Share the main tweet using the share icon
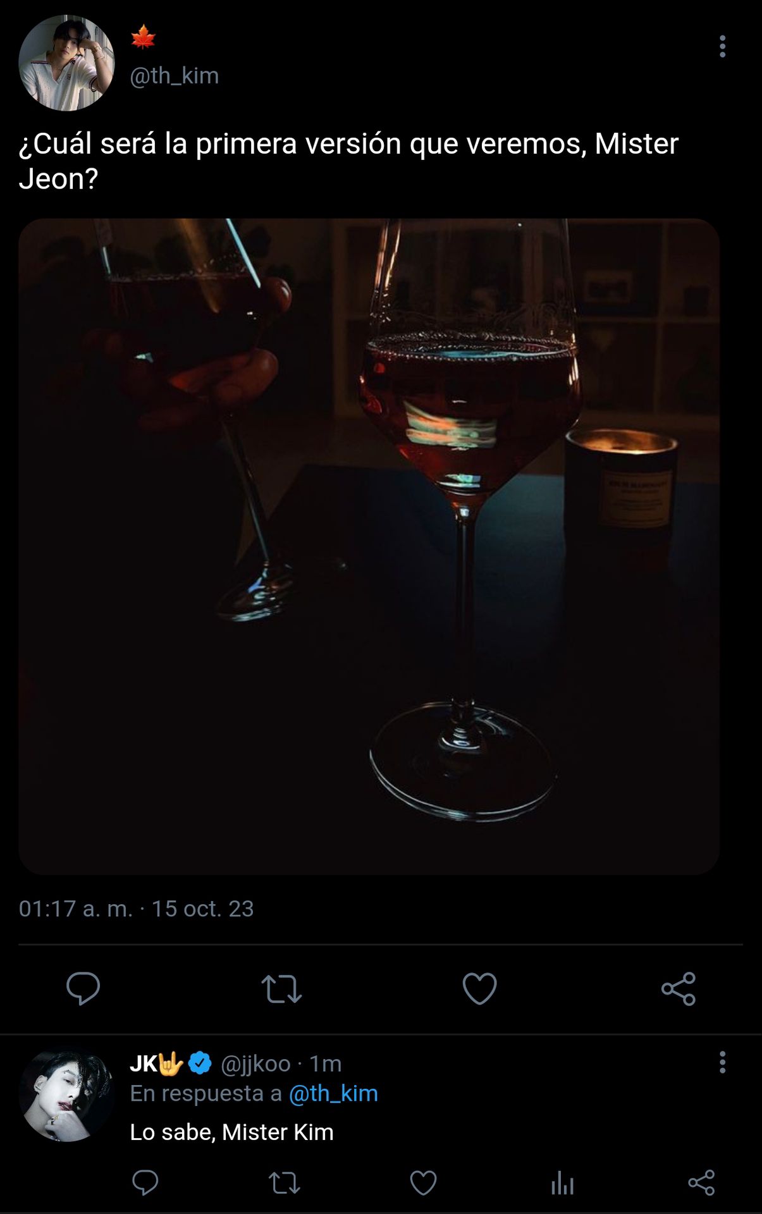Viewport: 762px width, 1214px height. [x=679, y=989]
